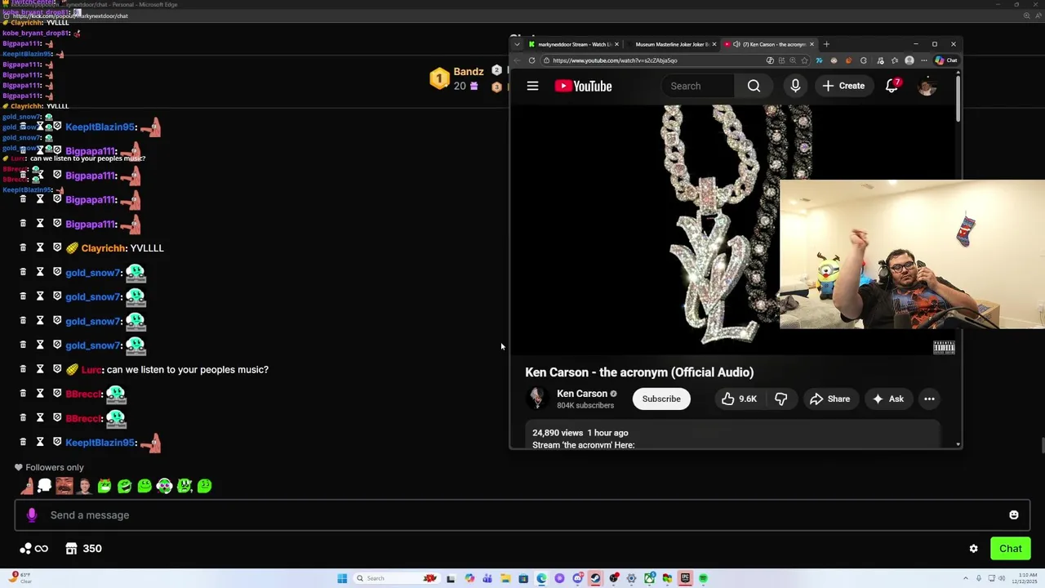Click the "24,890 views 1 hour ago" text
Image resolution: width=1045 pixels, height=588 pixels.
(x=580, y=433)
